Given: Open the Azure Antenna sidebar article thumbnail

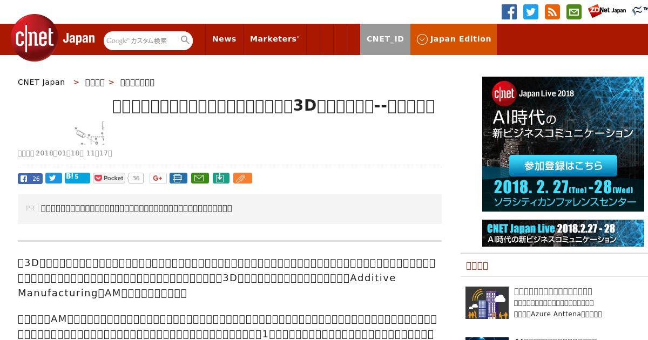Looking at the screenshot, I should tap(487, 303).
